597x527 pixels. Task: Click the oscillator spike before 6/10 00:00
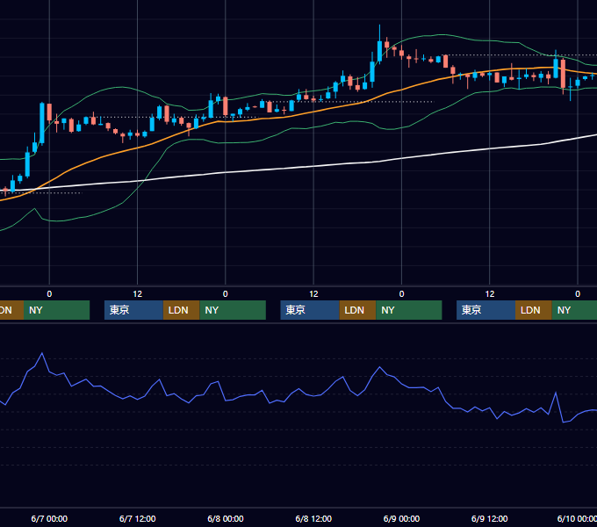(x=556, y=393)
